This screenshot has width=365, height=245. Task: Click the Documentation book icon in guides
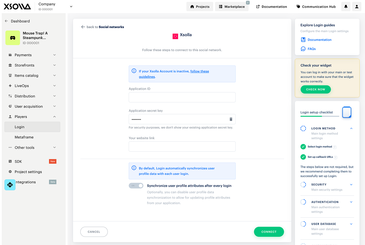[303, 40]
